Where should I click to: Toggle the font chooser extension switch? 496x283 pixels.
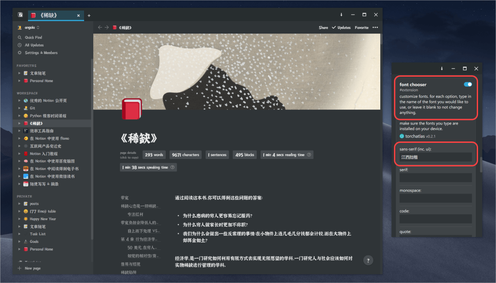468,84
